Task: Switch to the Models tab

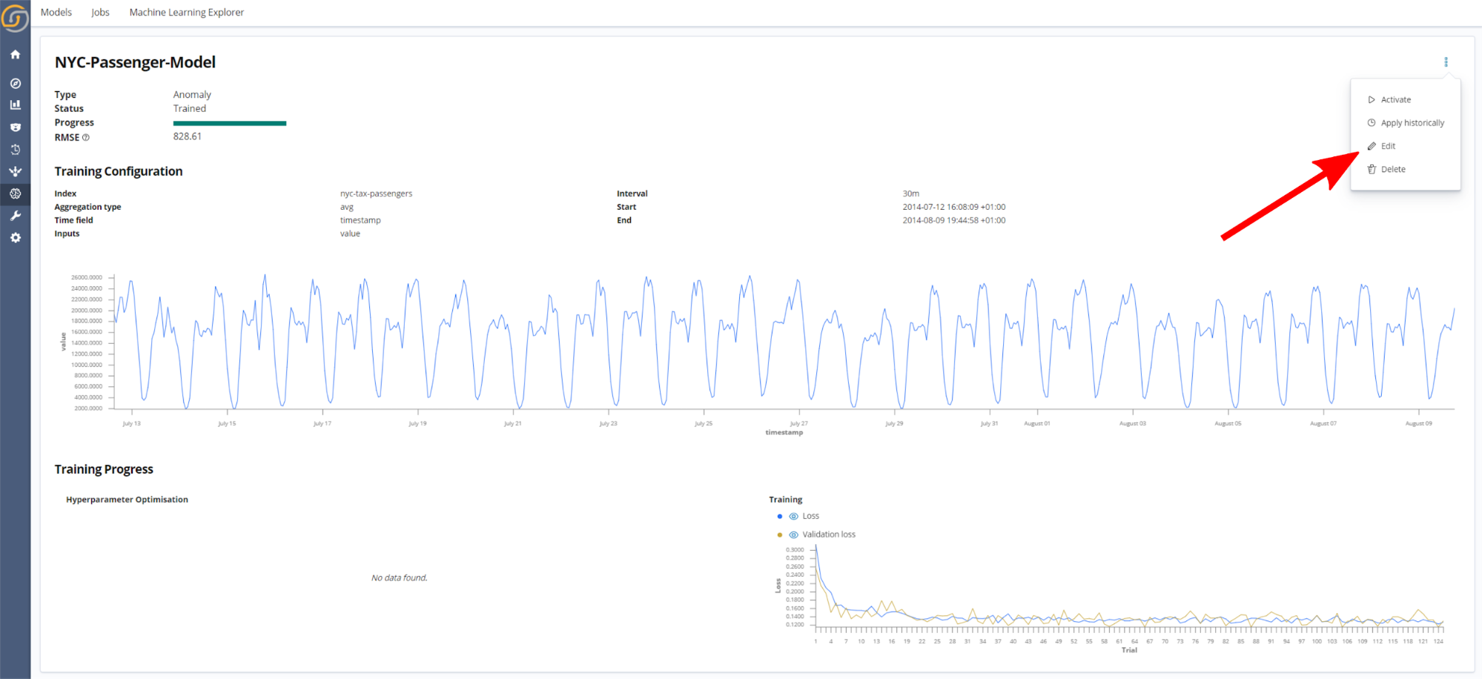Action: click(x=56, y=13)
